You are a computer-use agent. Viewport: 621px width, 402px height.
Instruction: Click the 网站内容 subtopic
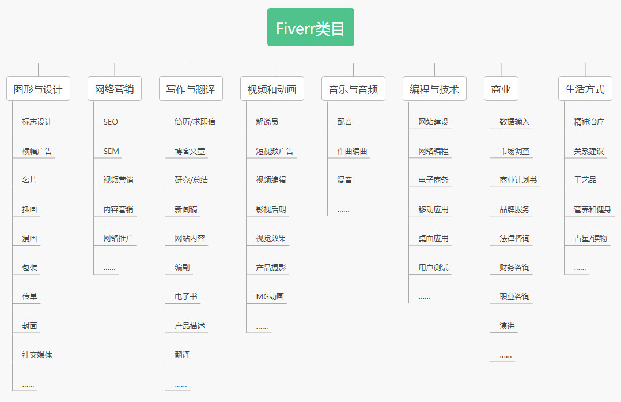(x=190, y=238)
